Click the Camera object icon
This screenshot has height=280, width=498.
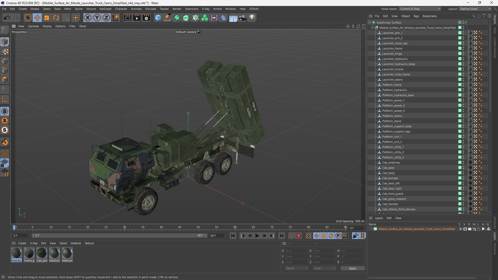[243, 18]
